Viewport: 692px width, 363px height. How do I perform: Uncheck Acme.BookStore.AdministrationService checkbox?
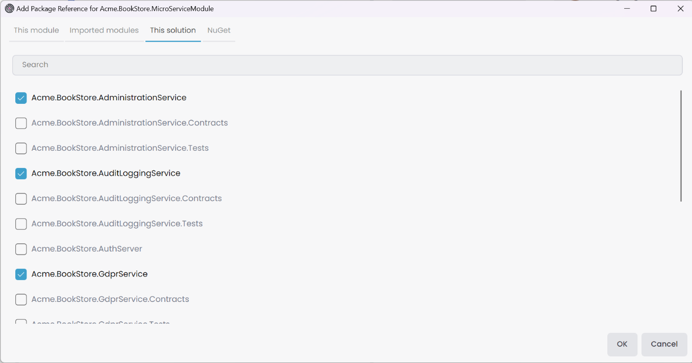click(x=21, y=98)
